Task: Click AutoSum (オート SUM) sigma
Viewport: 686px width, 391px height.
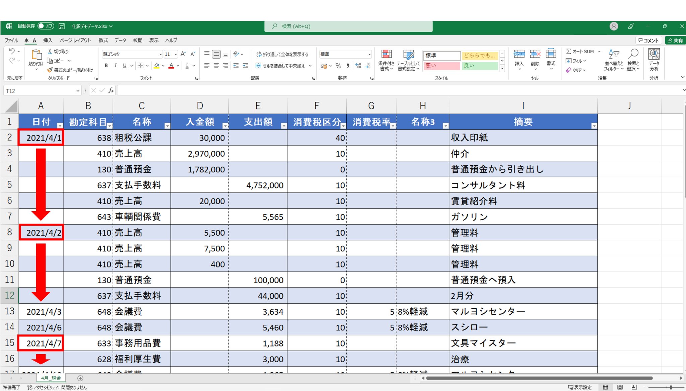Action: [x=569, y=51]
